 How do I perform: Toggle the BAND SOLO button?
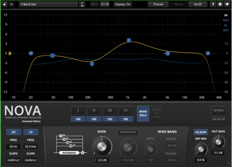(x=143, y=113)
